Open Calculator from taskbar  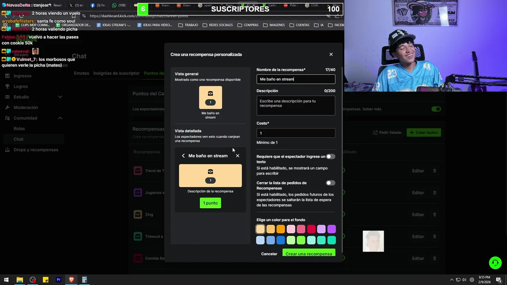click(x=84, y=280)
